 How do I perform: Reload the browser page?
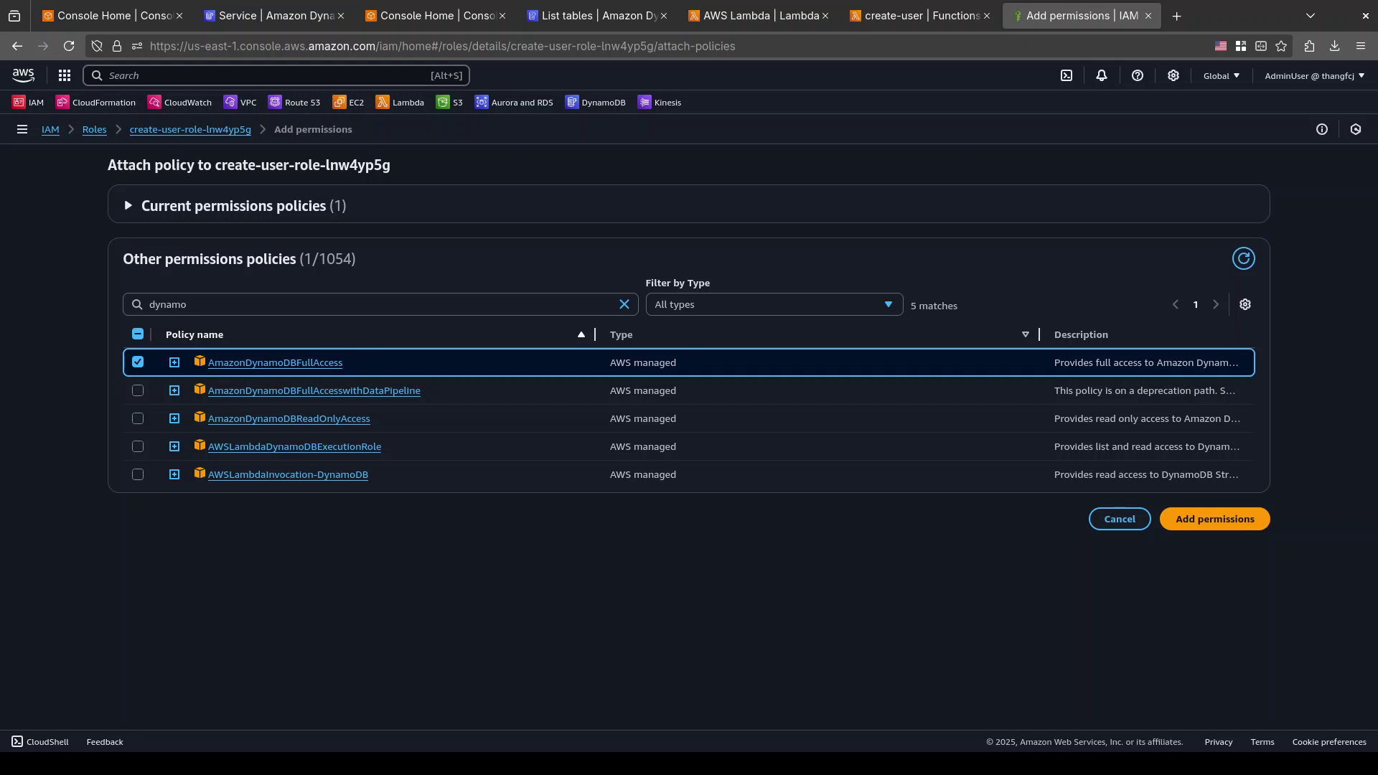pos(69,46)
